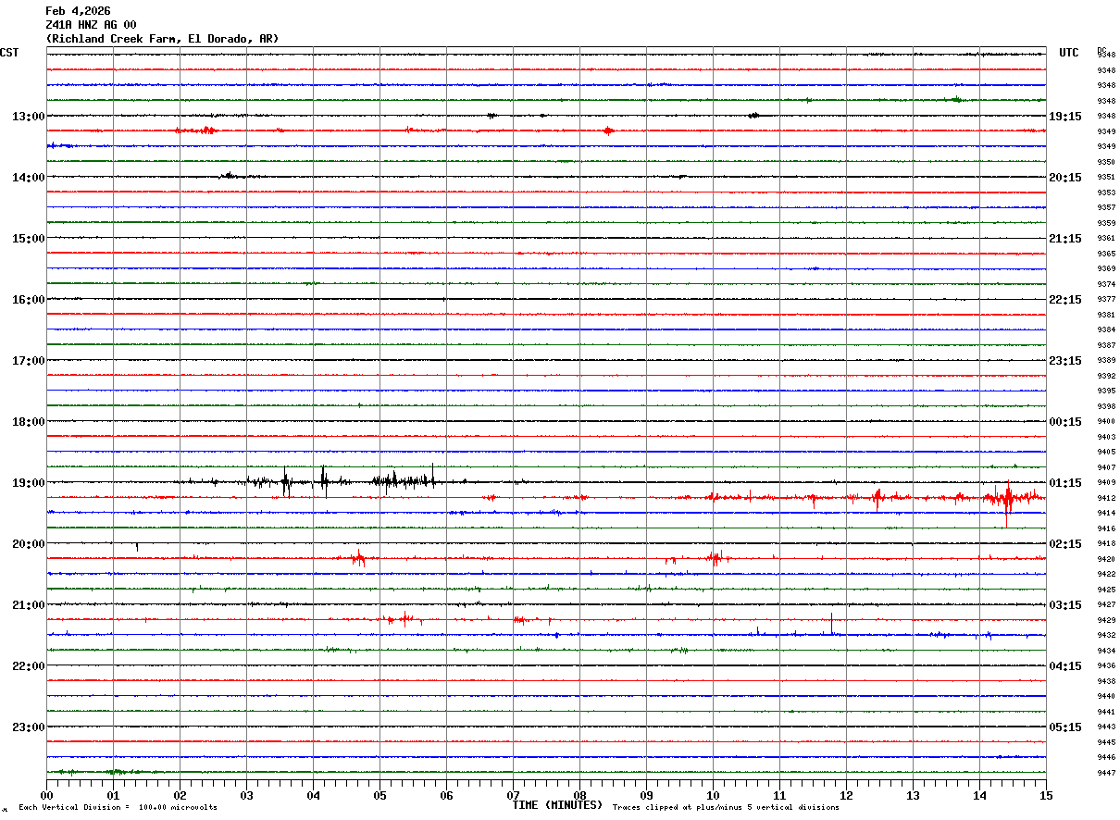This screenshot has height=820, width=1120.
Task: Click the "18:00" CST row label
Action: pyautogui.click(x=29, y=422)
